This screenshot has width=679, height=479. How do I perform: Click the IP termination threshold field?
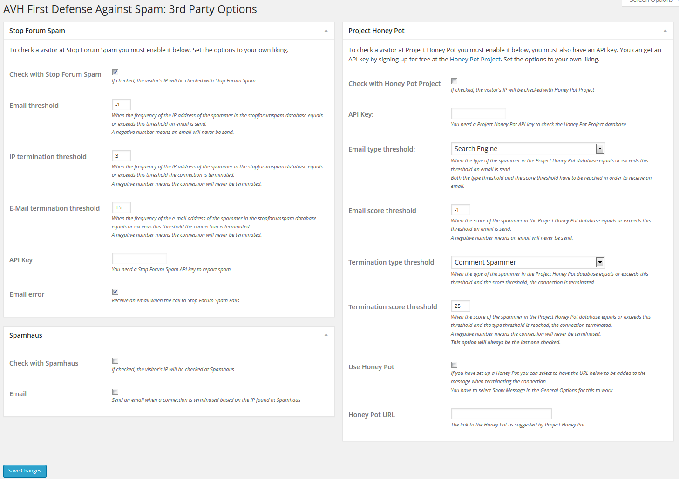122,156
